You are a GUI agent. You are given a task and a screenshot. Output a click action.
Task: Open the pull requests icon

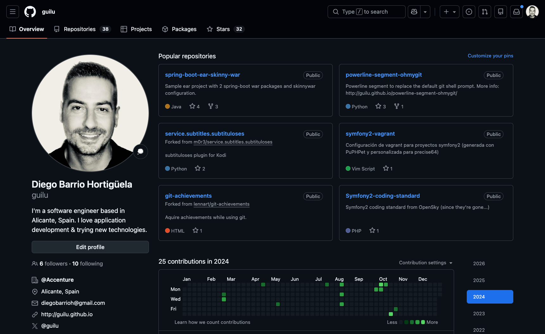tap(485, 11)
